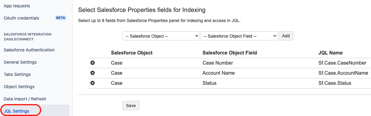The height and width of the screenshot is (116, 371).
Task: Click the Sf.Case.CaseNumber JQL name
Action: [342, 63]
